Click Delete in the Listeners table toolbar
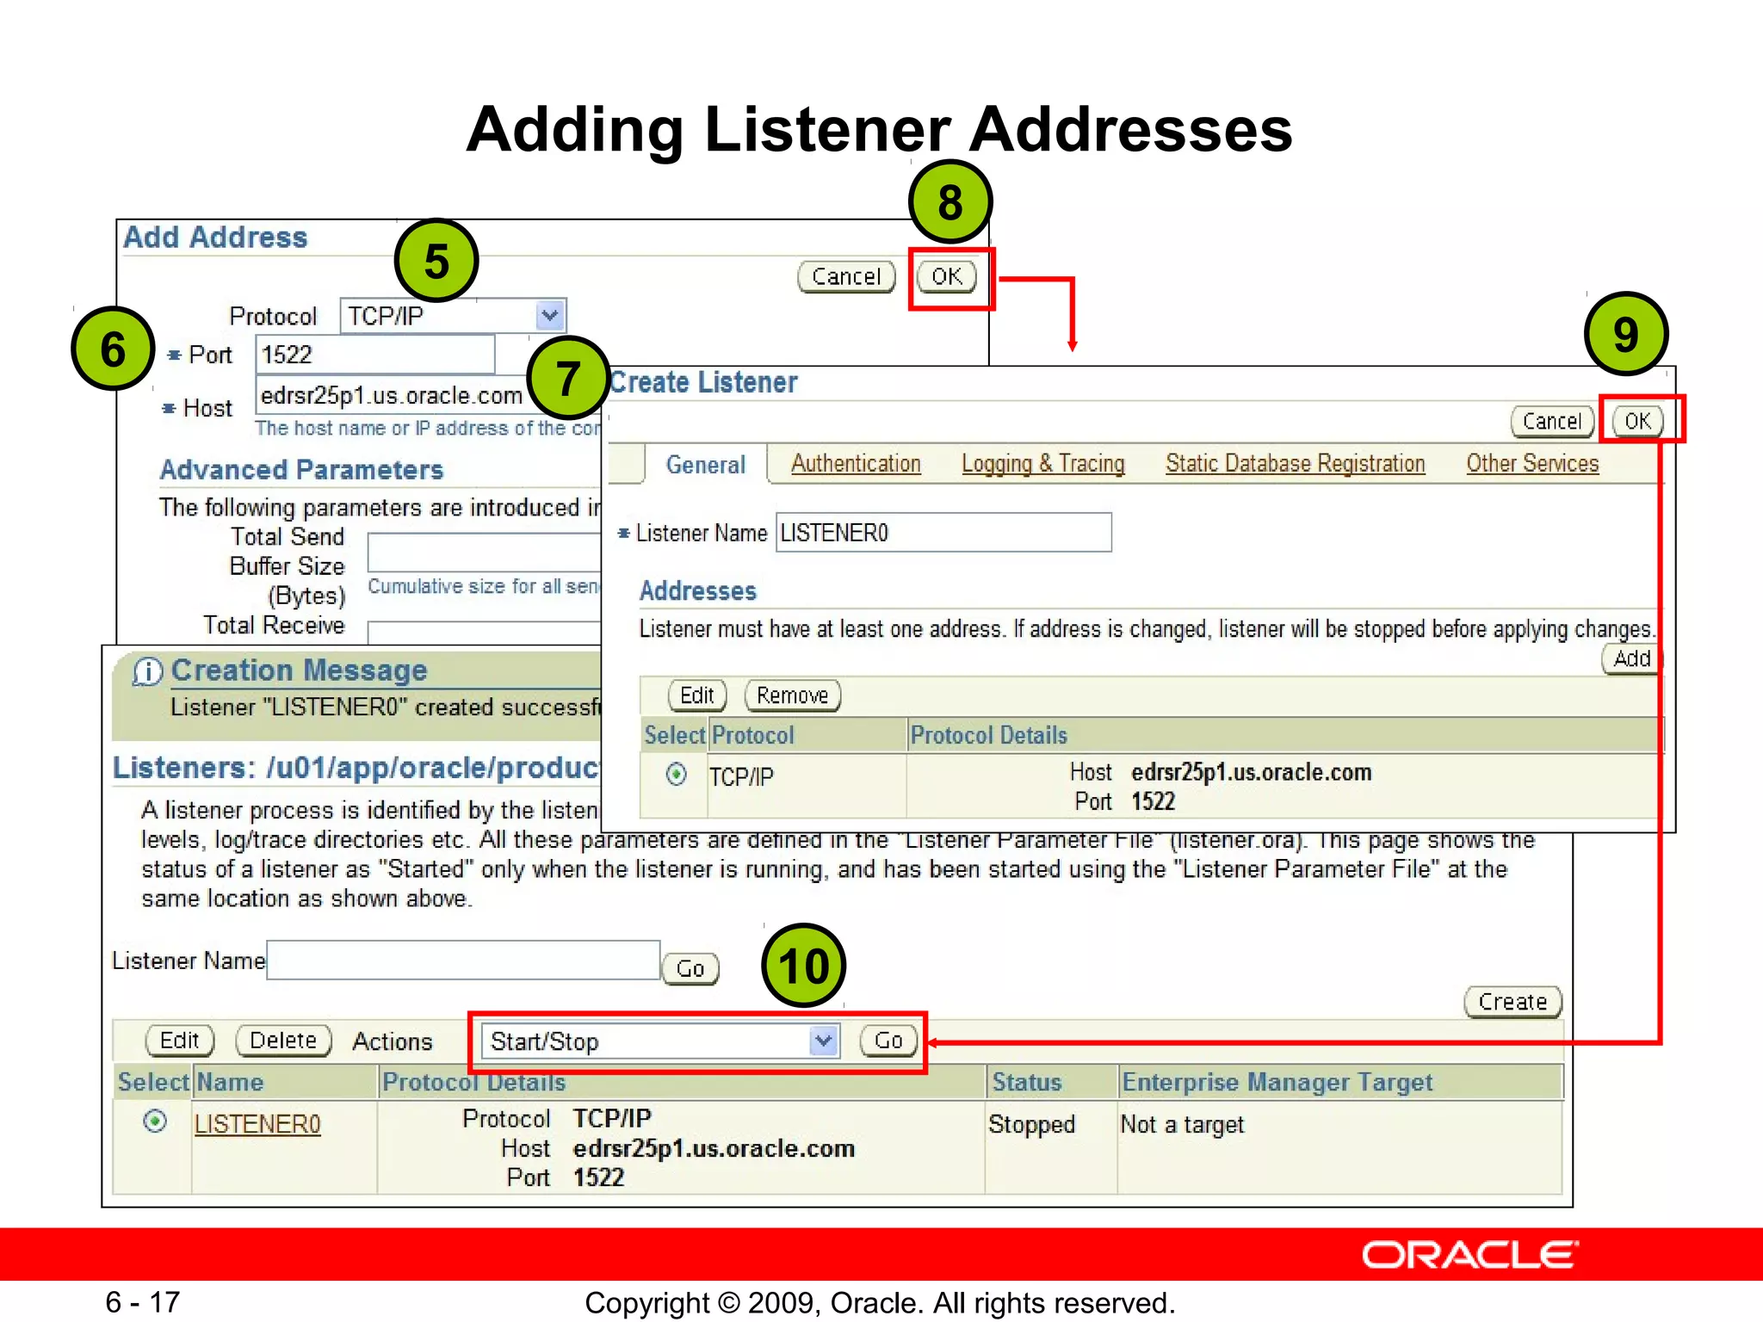Screen dimensions: 1763x1322 tap(283, 1041)
